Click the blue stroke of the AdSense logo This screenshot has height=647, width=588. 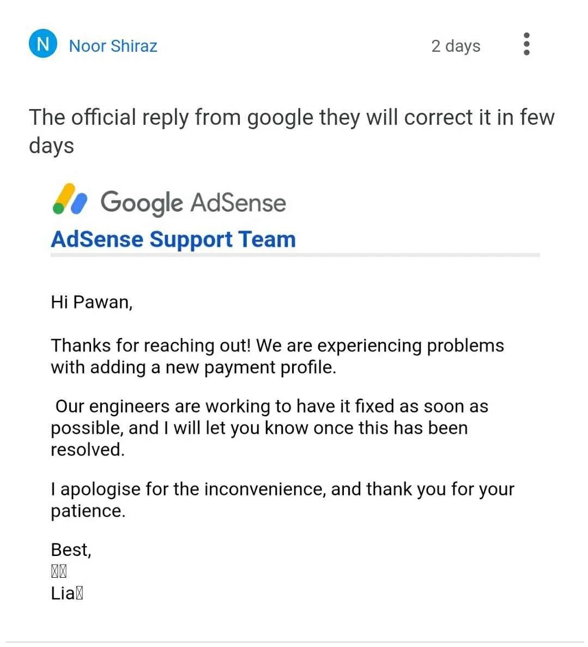(x=78, y=203)
